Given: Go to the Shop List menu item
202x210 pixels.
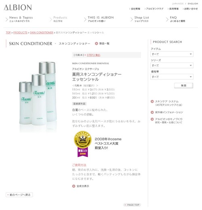Looking at the screenshot, I should pos(141,19).
